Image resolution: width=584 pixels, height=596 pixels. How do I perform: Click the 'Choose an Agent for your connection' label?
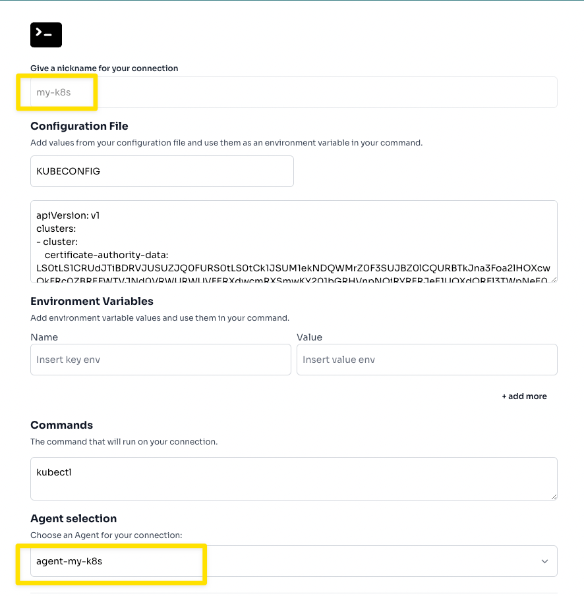[x=105, y=534]
